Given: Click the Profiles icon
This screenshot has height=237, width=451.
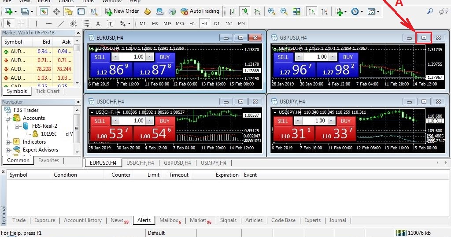Looking at the screenshot, I should pyautogui.click(x=25, y=11).
